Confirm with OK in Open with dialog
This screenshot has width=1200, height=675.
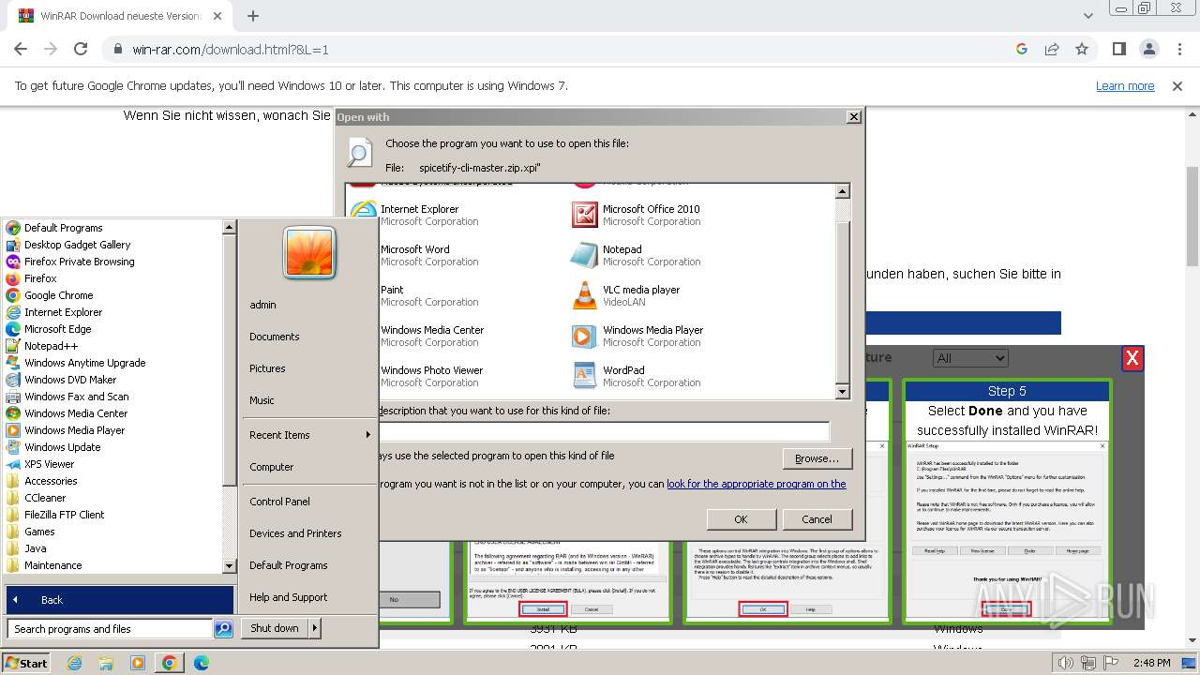(741, 519)
